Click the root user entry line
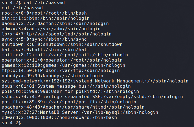 pyautogui.click(x=44, y=13)
